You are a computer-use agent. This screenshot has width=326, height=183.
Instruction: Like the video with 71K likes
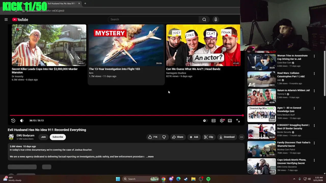153,137
